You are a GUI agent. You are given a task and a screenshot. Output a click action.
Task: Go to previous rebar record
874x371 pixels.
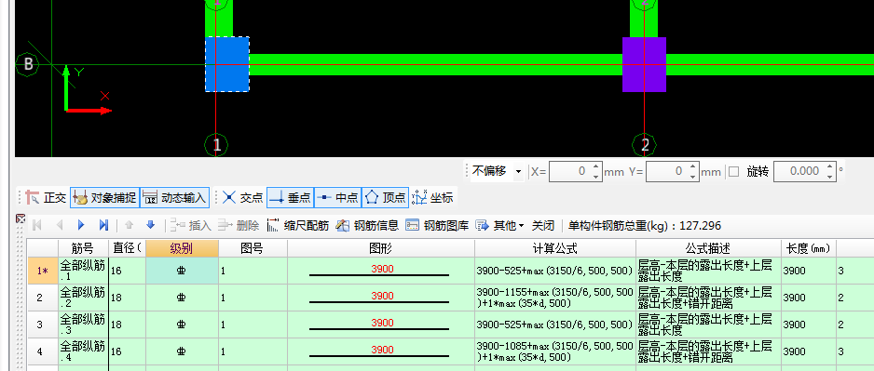point(60,225)
